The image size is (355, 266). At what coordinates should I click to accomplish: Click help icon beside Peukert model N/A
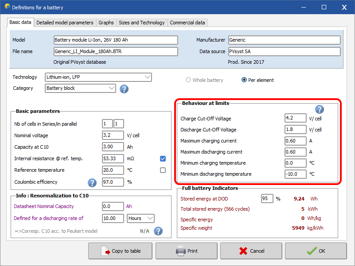coord(158,231)
